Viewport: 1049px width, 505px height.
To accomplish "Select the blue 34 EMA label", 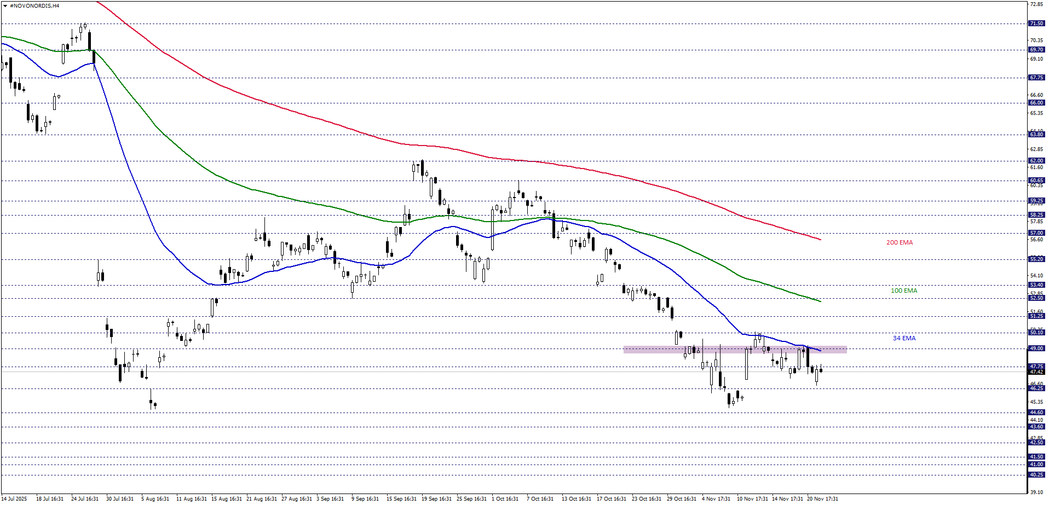I will [904, 338].
